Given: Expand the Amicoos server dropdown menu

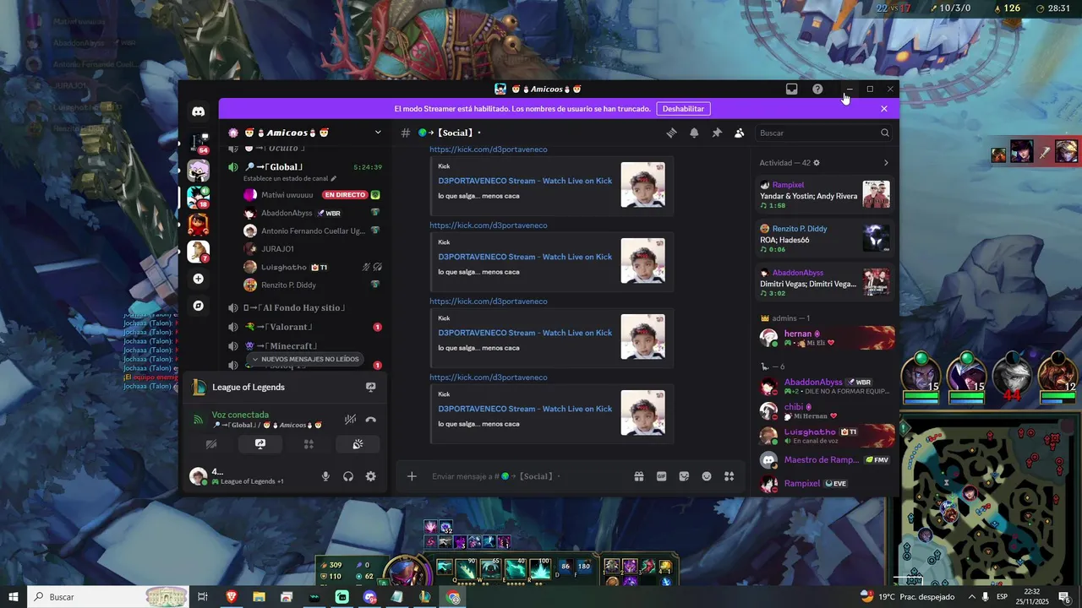Looking at the screenshot, I should tap(378, 133).
